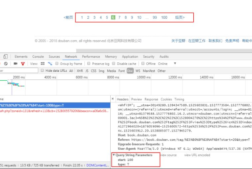This screenshot has height=169, width=252.
Task: Select the afr.php?zoneid=131 request row
Action: (x=55, y=111)
